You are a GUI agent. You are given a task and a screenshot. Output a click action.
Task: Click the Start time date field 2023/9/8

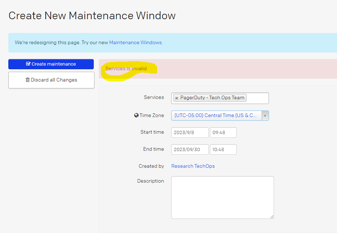[190, 133]
